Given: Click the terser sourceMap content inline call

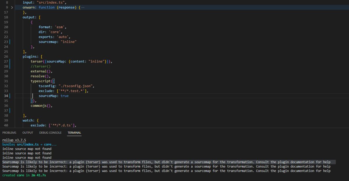Looking at the screenshot, I should pyautogui.click(x=72, y=62).
